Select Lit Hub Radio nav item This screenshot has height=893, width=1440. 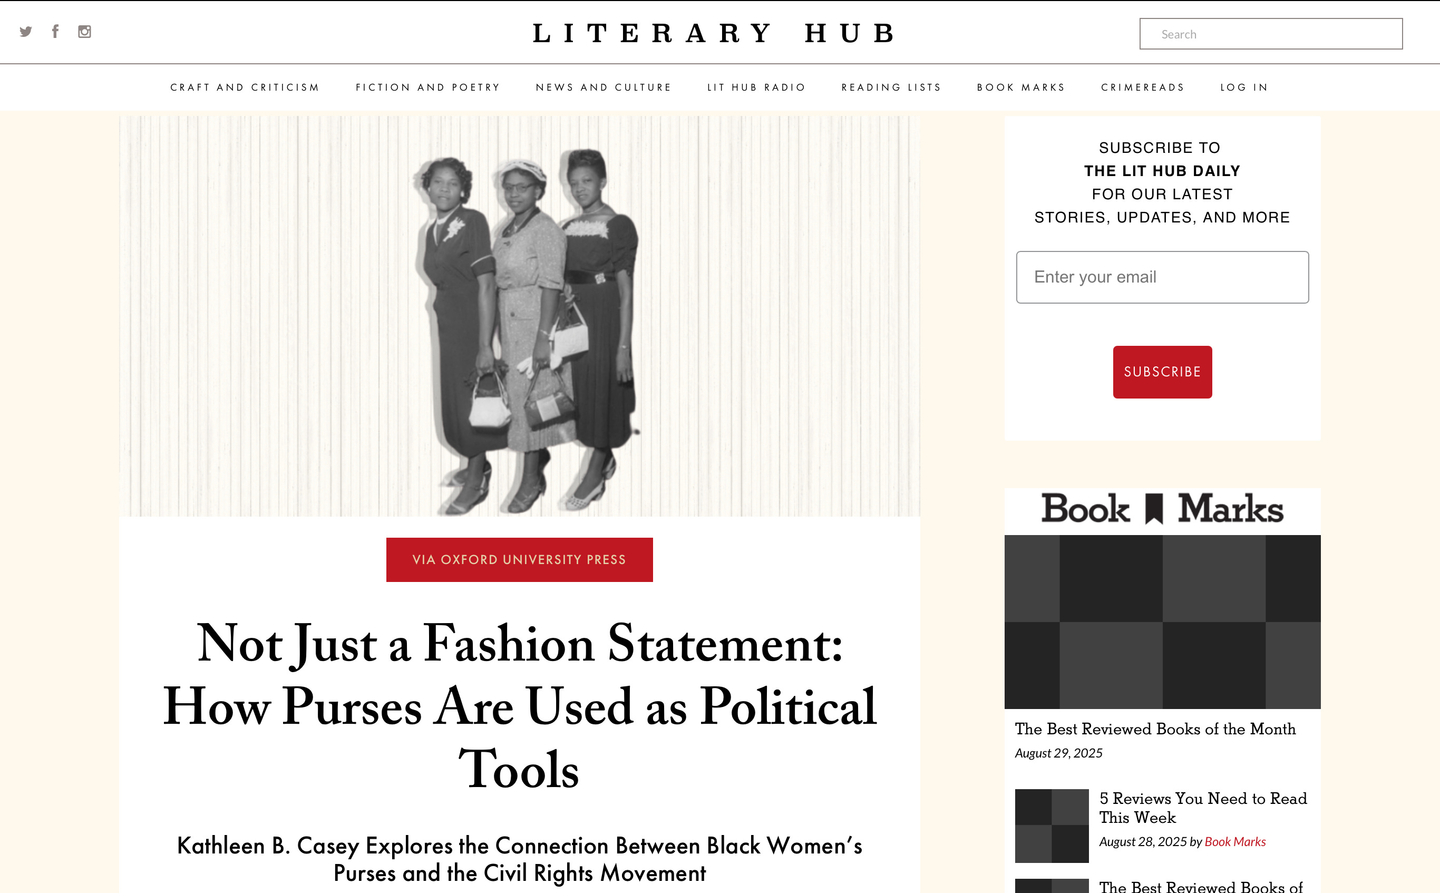pyautogui.click(x=756, y=88)
